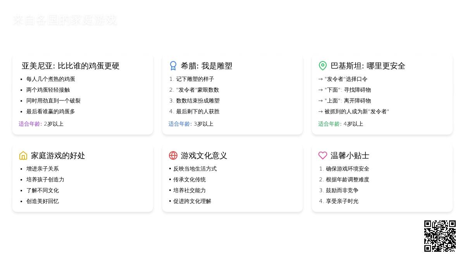This screenshot has height=261, width=465.
Task: Click the bullet 促进跨文化理解
Action: click(190, 201)
